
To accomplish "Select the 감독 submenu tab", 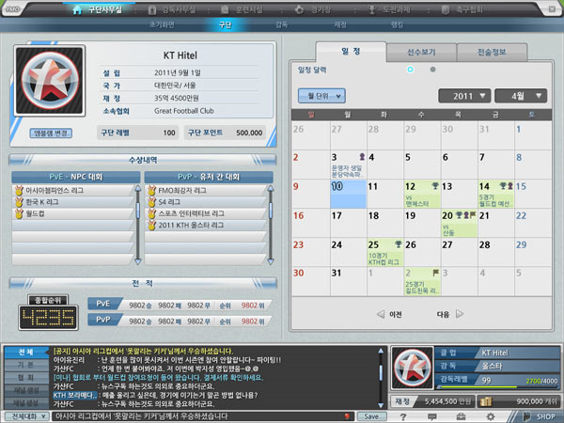I will pos(282,24).
